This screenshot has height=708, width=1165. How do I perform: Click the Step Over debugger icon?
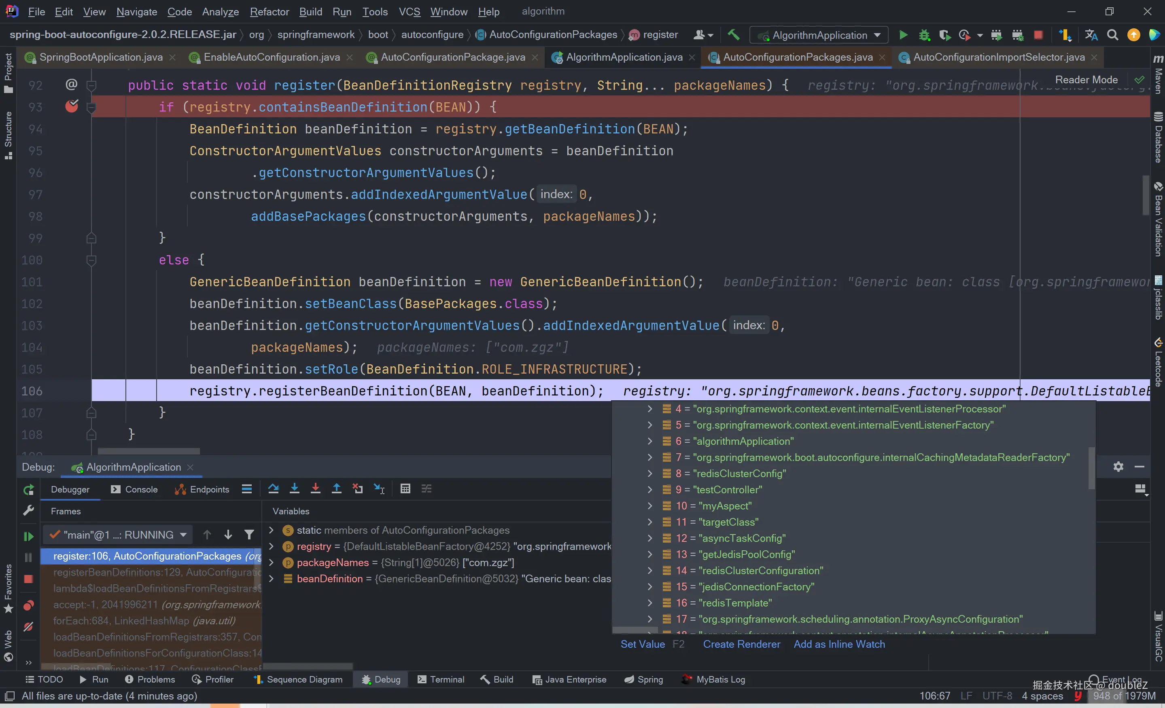[273, 489]
